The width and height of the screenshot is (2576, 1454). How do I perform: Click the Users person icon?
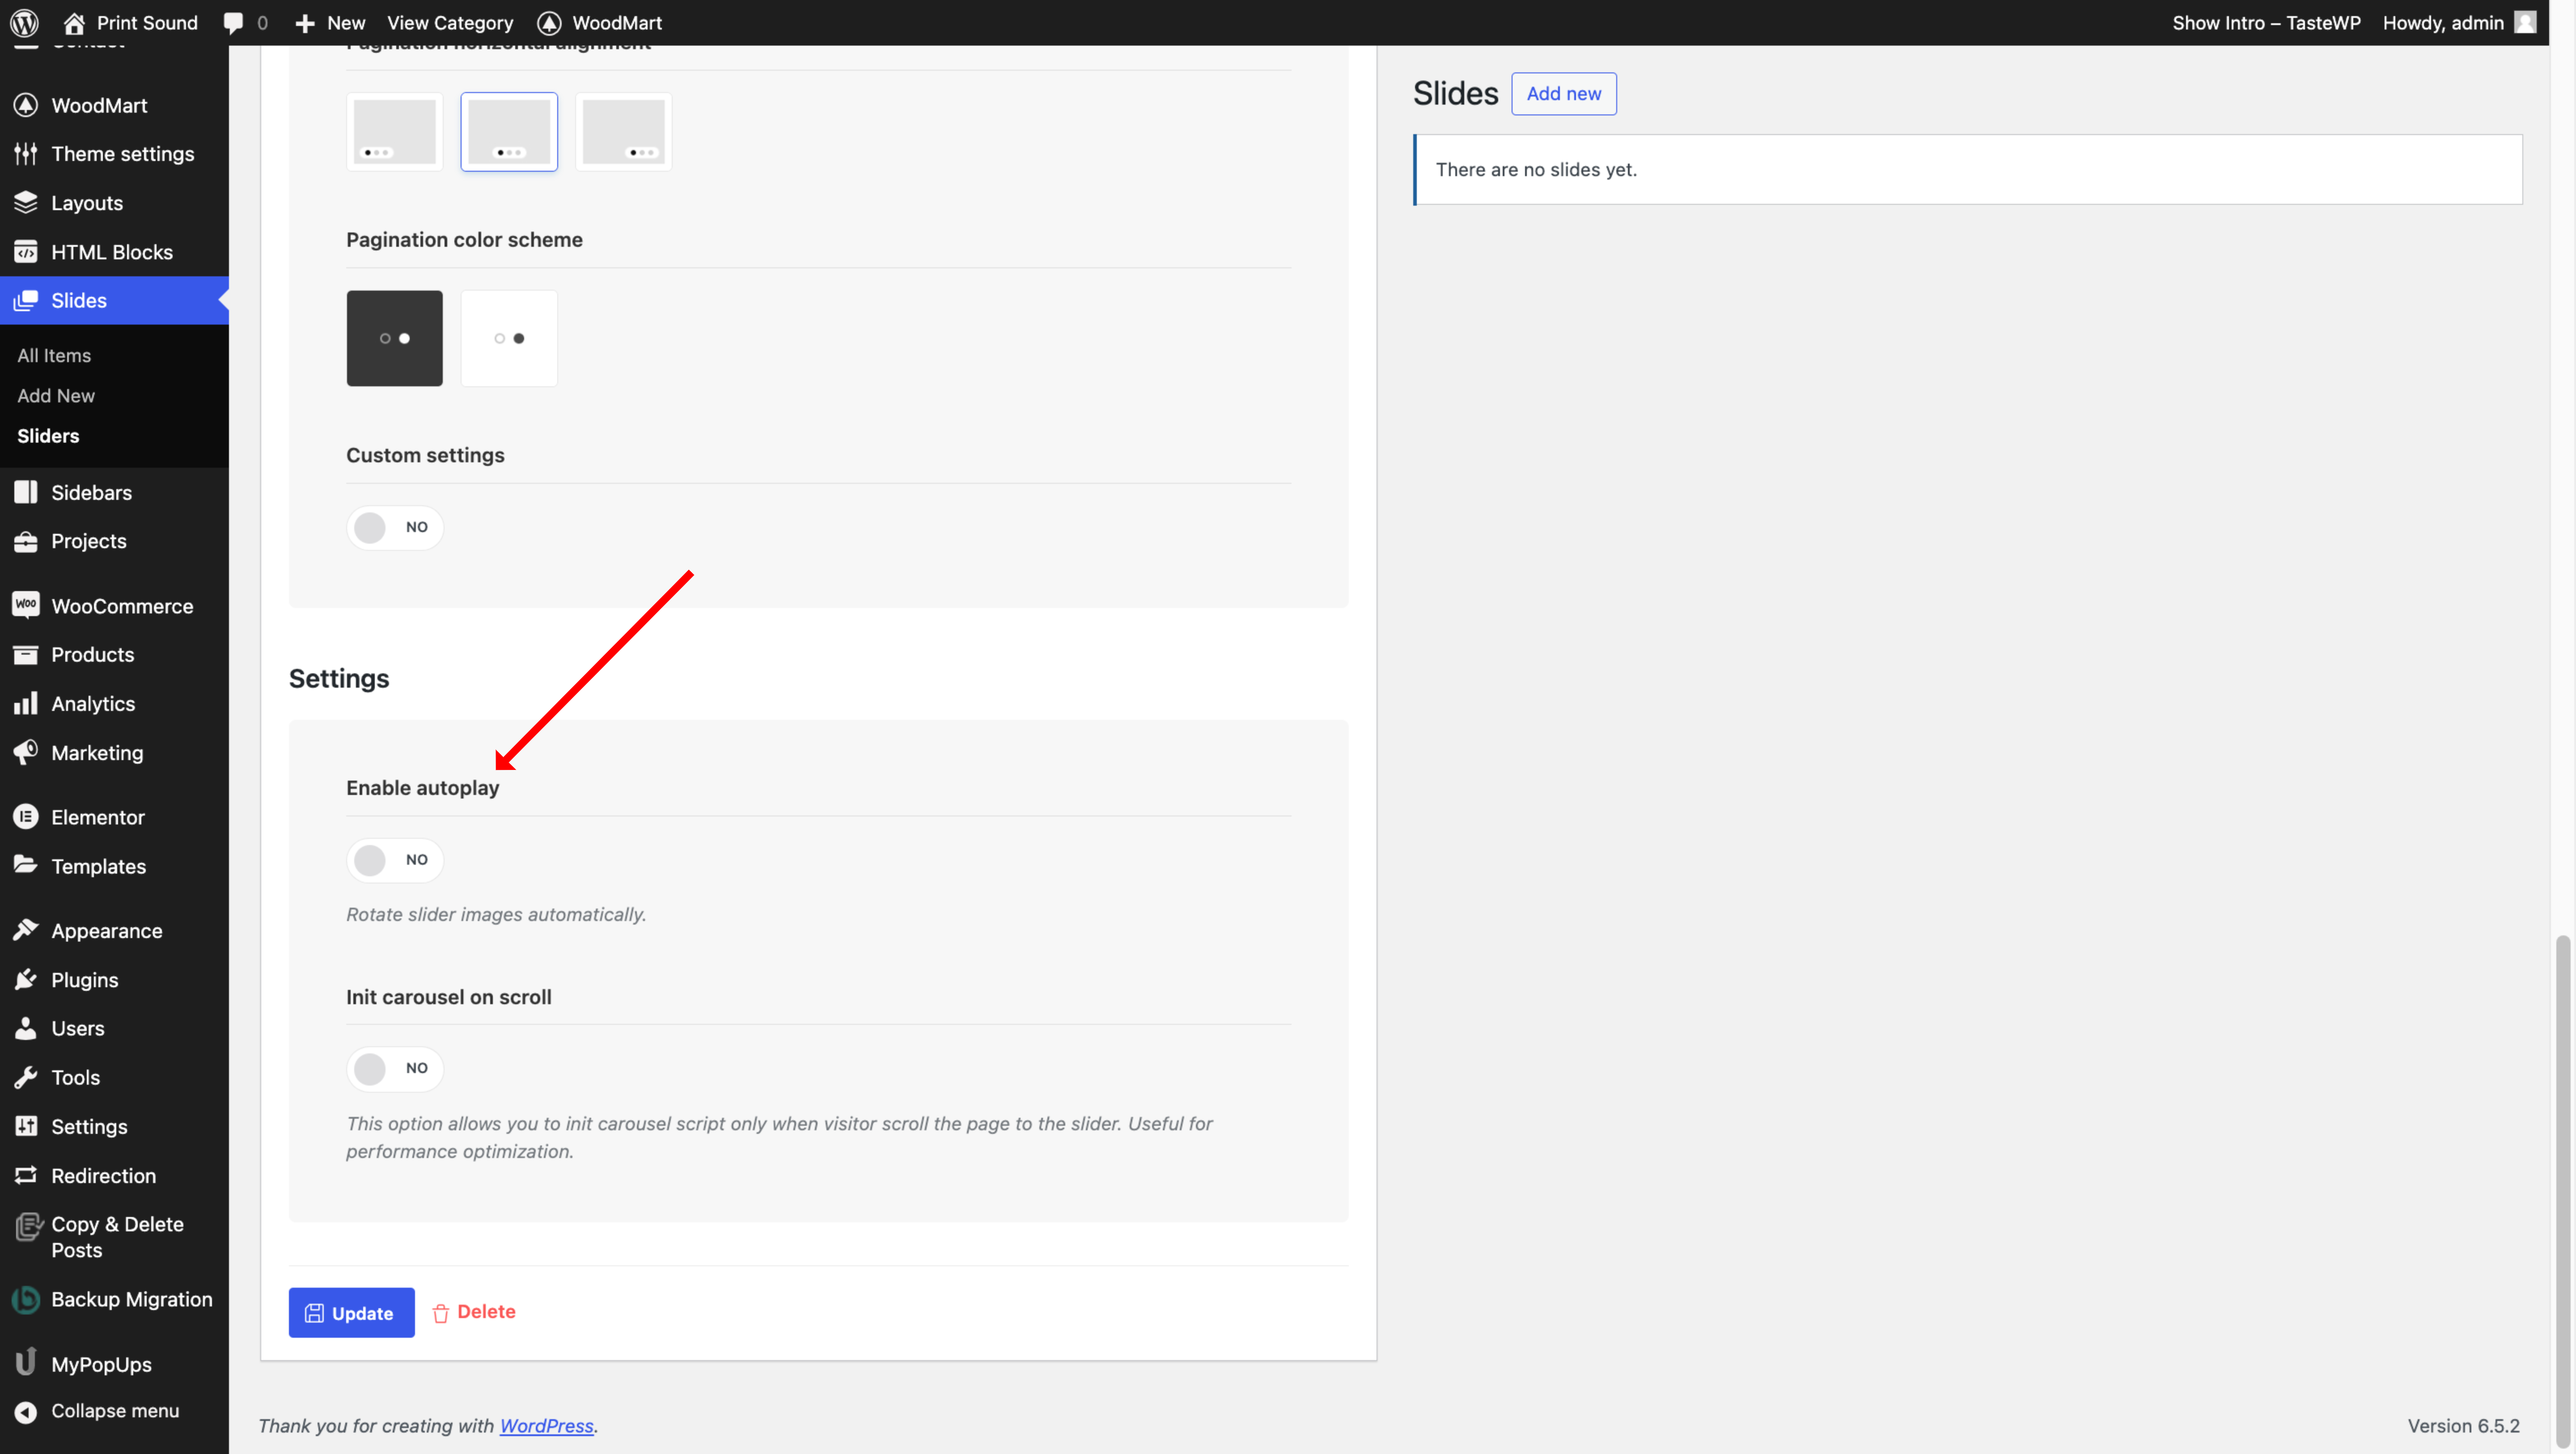point(26,1028)
